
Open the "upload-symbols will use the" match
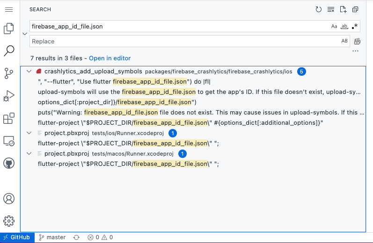tap(193, 92)
